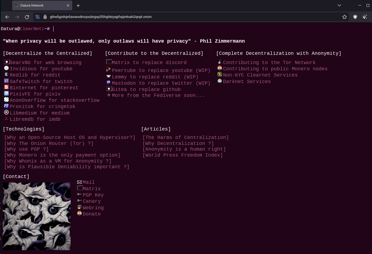Click the Lemmy mascot icon

109,76
